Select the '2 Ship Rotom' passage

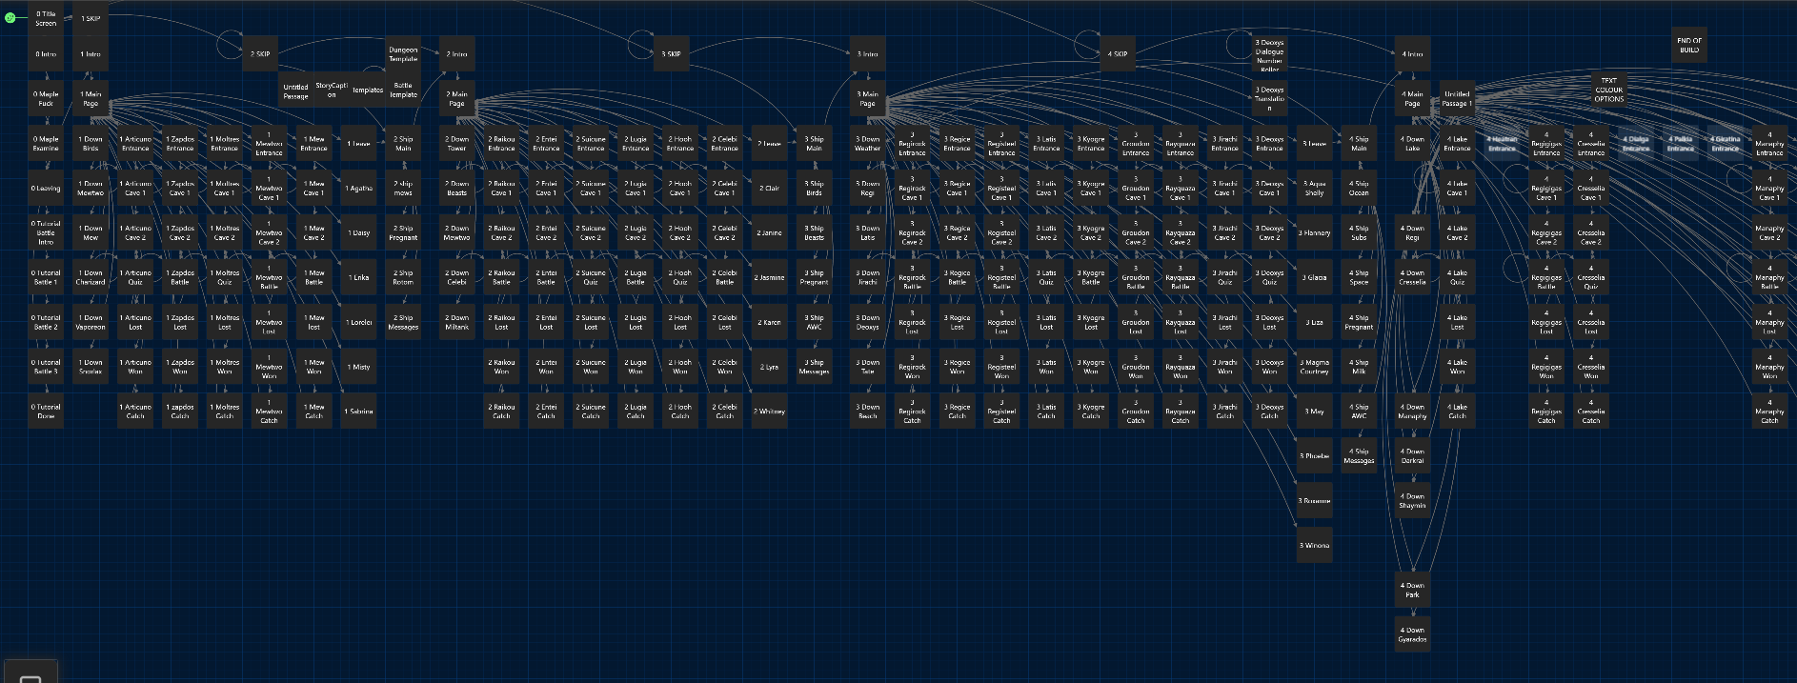point(403,278)
